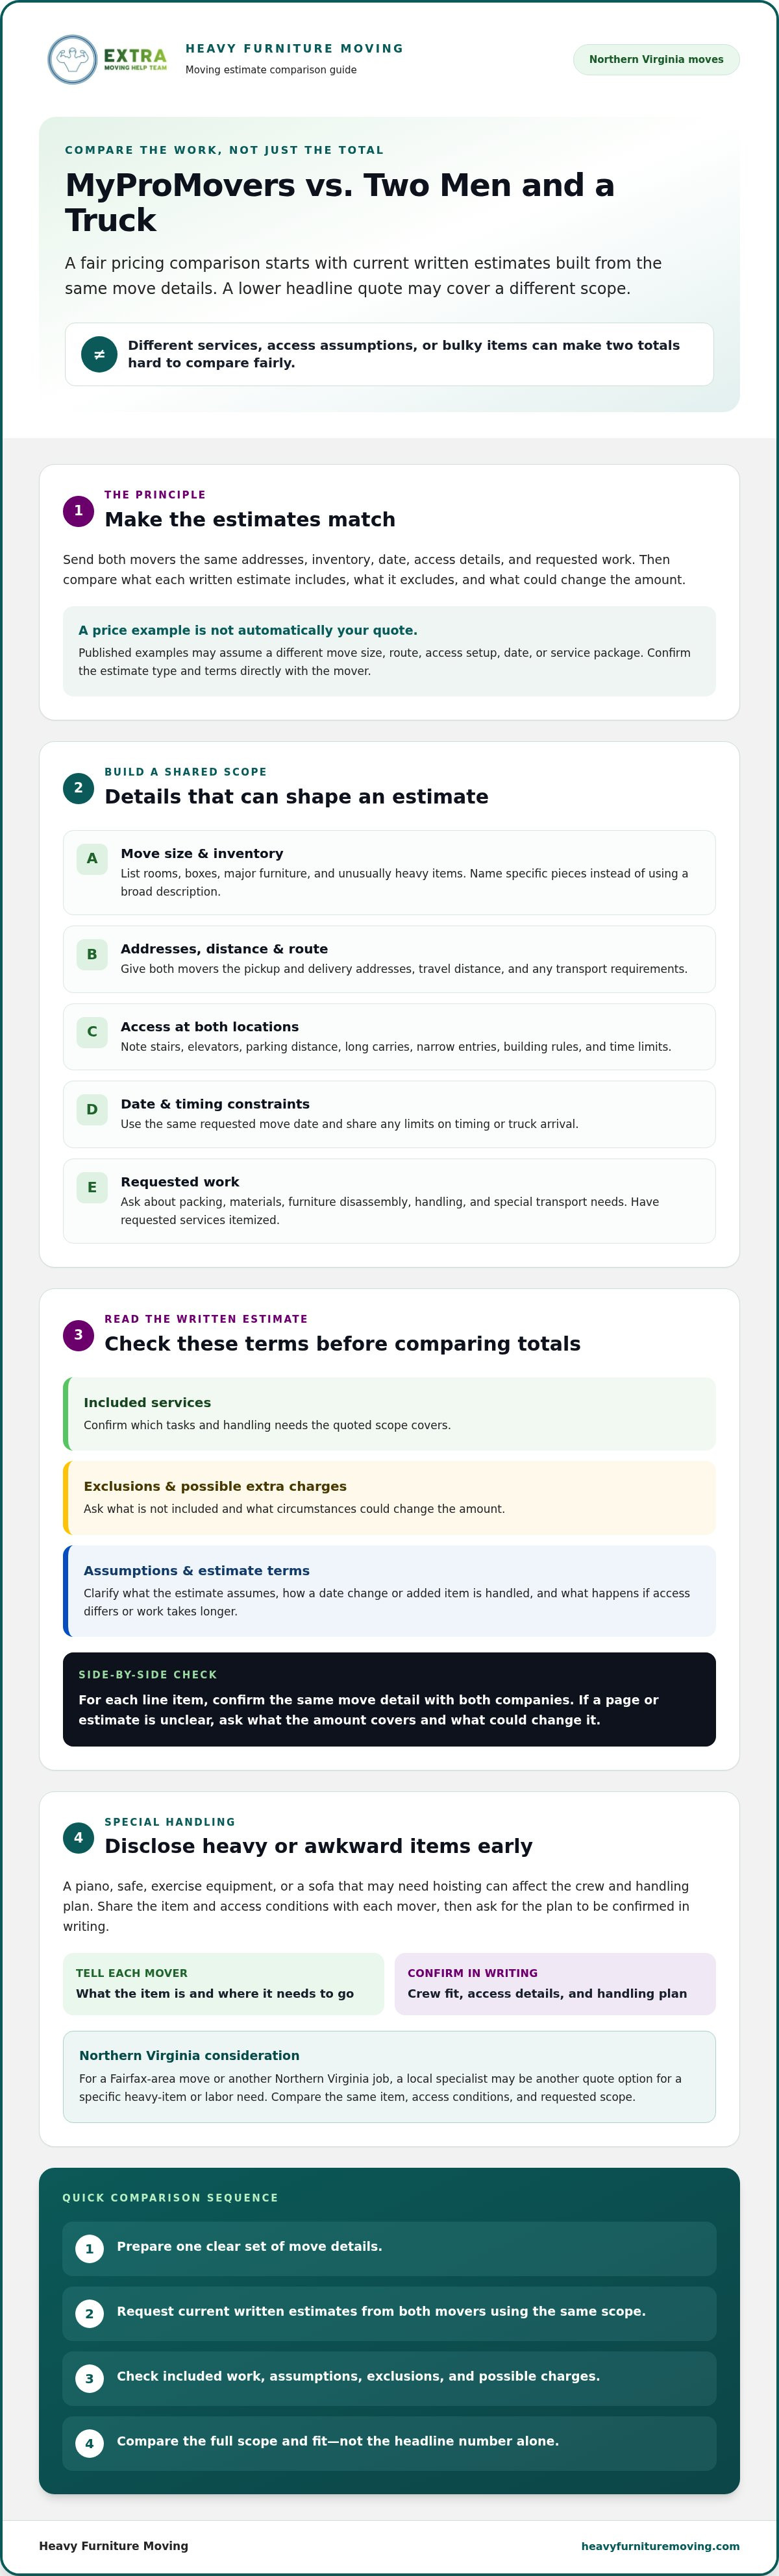779x2576 pixels.
Task: Click the not-equal sign icon
Action: 99,354
